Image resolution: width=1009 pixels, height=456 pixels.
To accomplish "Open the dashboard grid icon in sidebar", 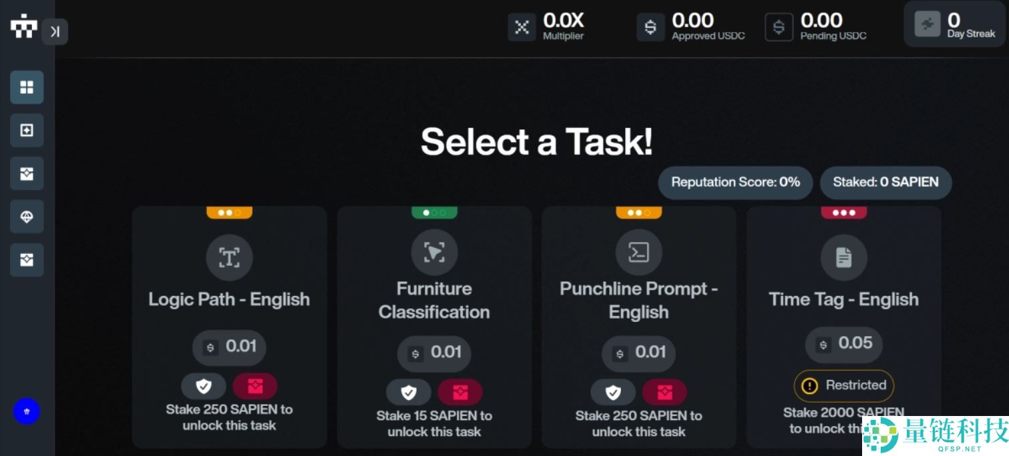I will pos(27,87).
